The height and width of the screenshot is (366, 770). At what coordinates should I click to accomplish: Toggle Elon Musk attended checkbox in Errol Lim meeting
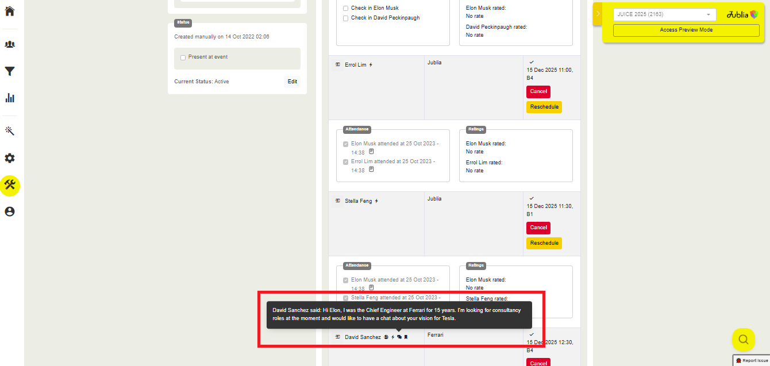tap(345, 144)
